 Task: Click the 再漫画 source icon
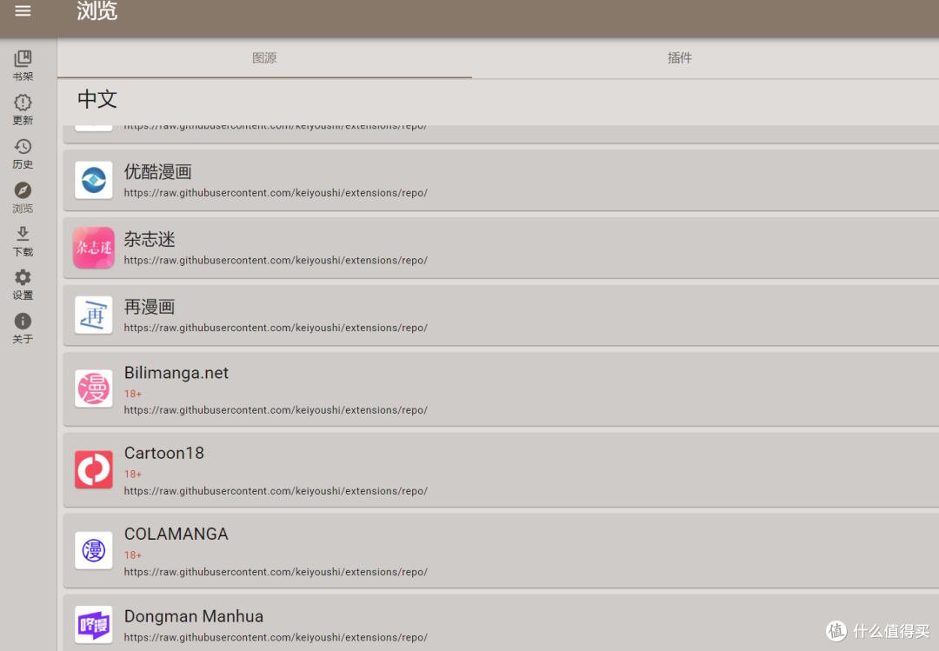[93, 315]
